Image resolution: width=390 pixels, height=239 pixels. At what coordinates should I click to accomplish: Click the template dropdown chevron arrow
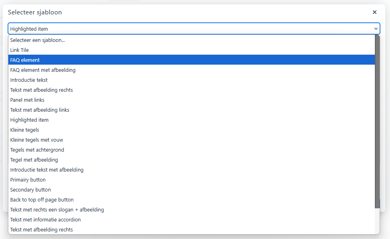[376, 29]
